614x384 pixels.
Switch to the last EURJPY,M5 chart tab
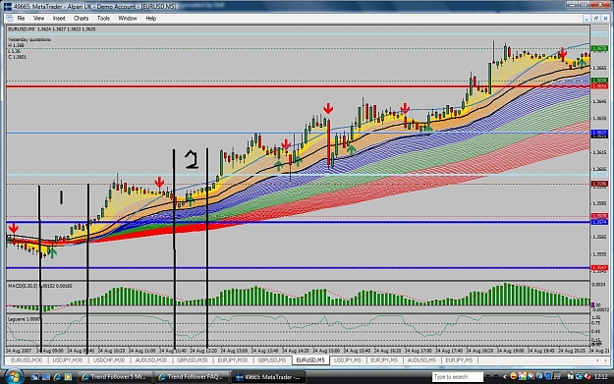tap(459, 359)
